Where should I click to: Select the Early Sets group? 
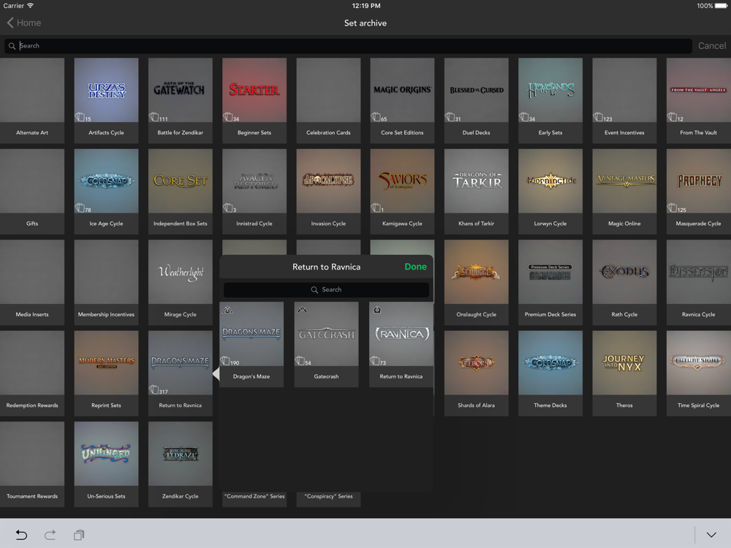[x=550, y=101]
